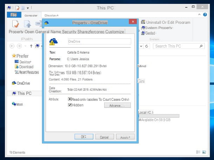Confirm with the OK button
214x160 pixels.
pos(84,137)
